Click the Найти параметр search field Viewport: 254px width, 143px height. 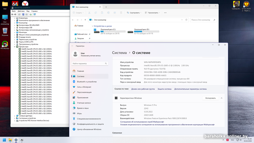pos(90,64)
